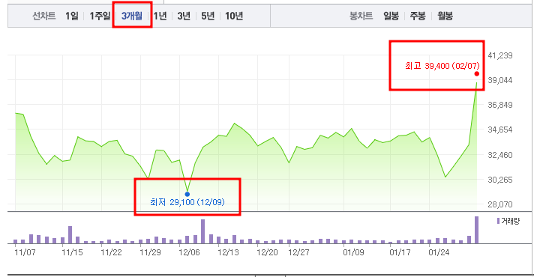Select the 10년 line chart period

click(234, 16)
